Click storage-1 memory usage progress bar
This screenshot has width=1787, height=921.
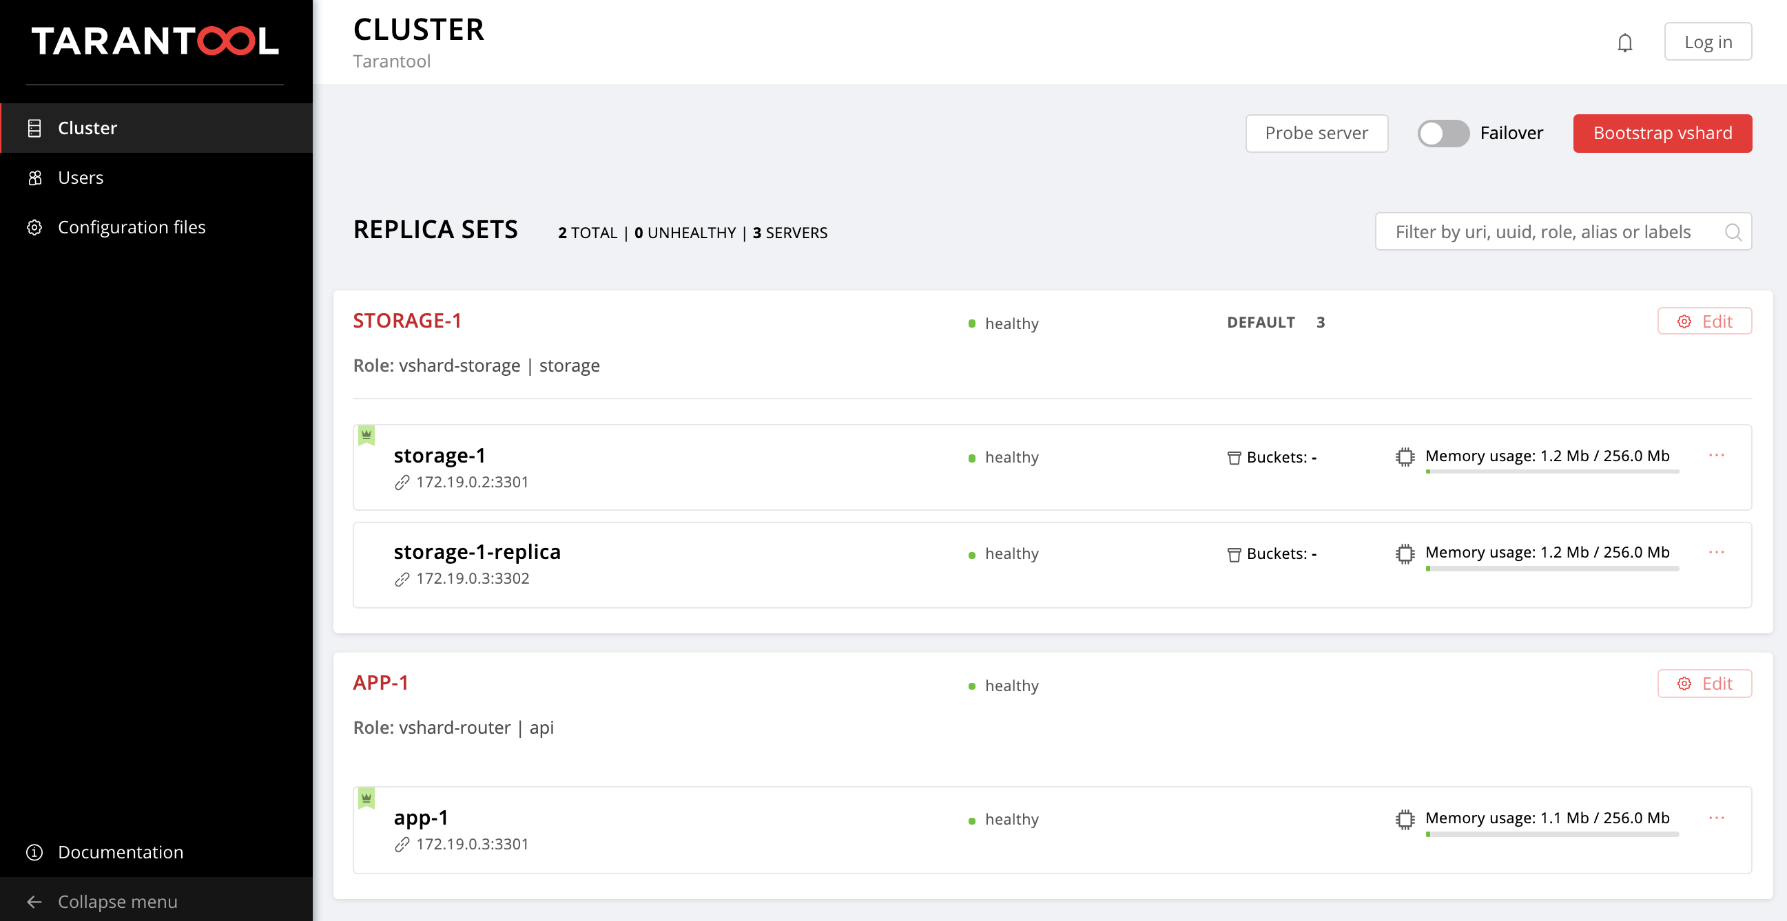1551,472
